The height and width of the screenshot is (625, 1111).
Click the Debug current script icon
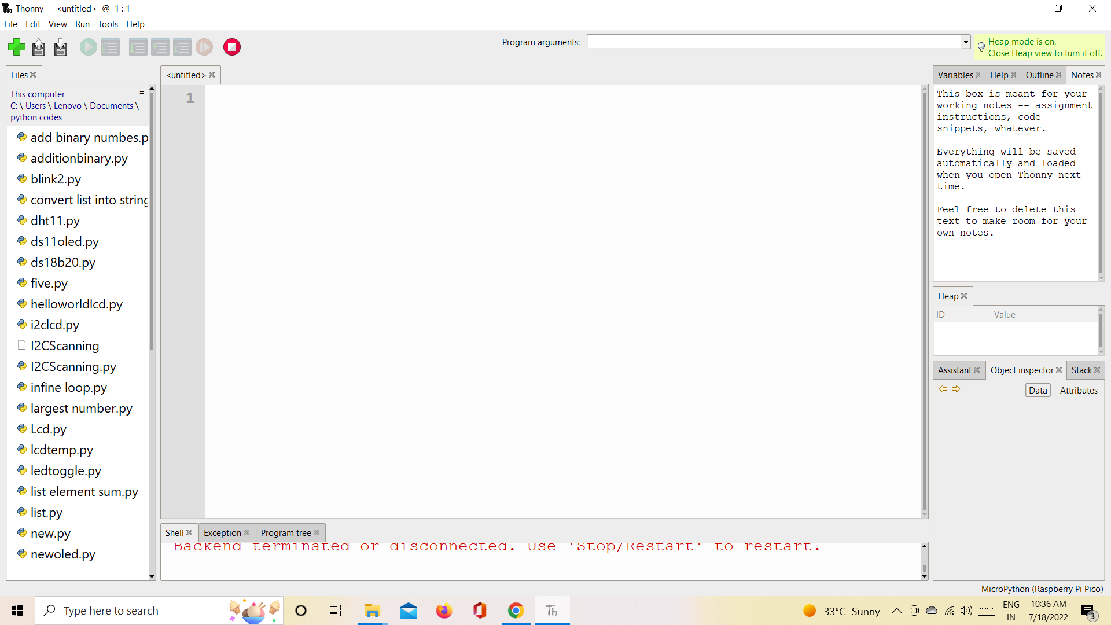click(x=110, y=47)
